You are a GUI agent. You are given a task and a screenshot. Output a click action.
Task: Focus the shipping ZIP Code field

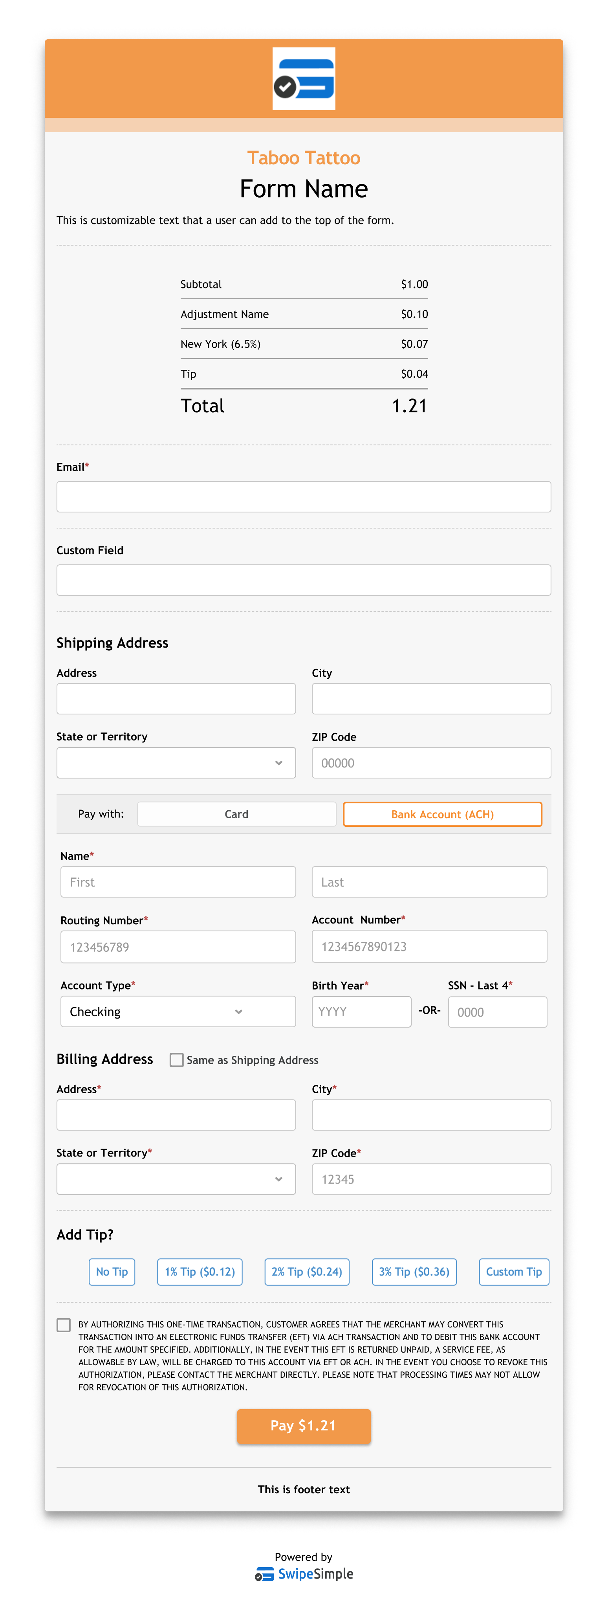(431, 763)
